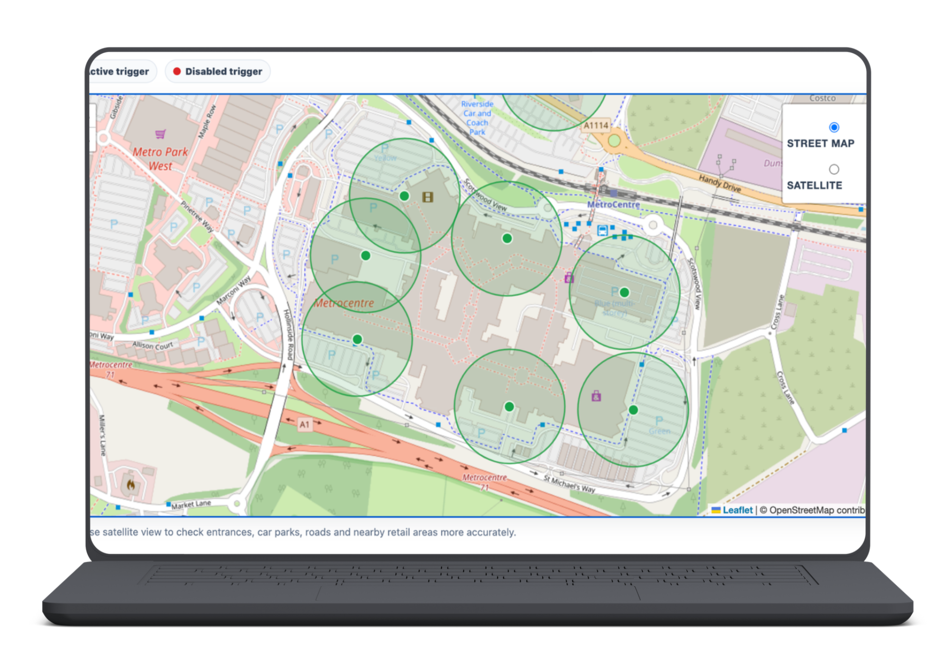
Task: Click the SATELLITE text label
Action: pyautogui.click(x=814, y=185)
